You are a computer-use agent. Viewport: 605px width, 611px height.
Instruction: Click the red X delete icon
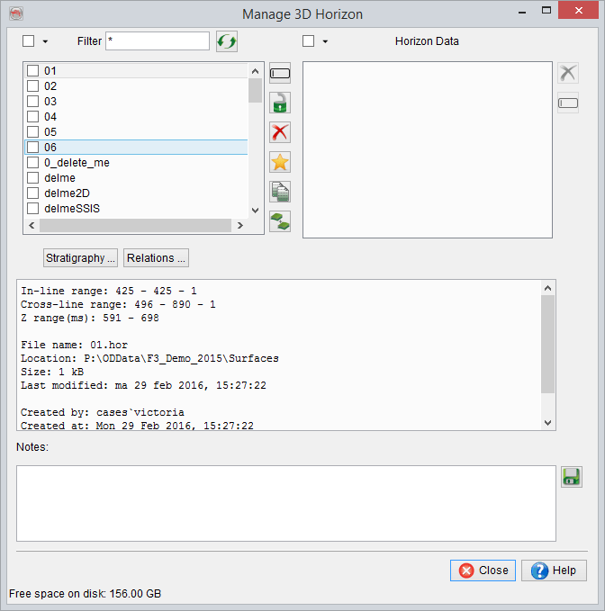280,132
